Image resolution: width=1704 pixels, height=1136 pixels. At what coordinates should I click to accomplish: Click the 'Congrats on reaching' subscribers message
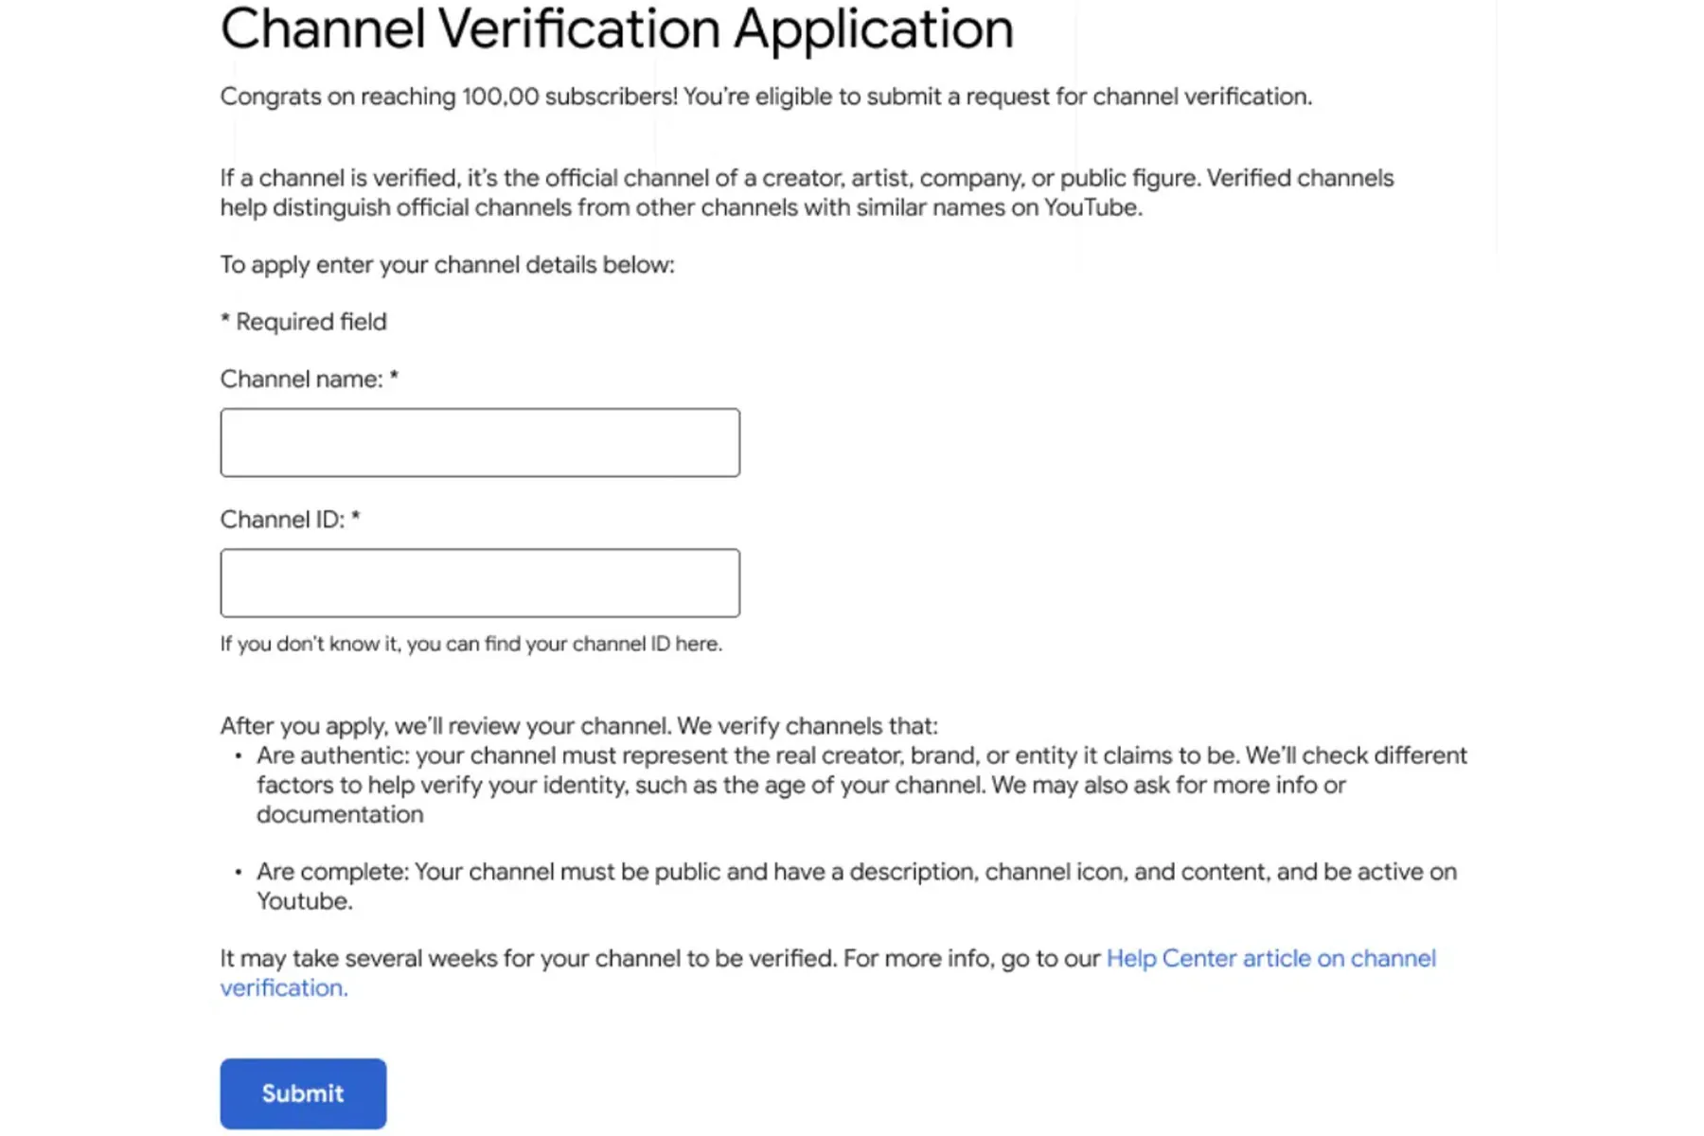pyautogui.click(x=765, y=97)
